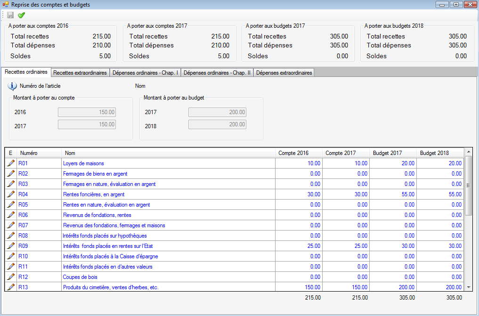
Task: Click the R09 article number cell
Action: tap(40, 246)
